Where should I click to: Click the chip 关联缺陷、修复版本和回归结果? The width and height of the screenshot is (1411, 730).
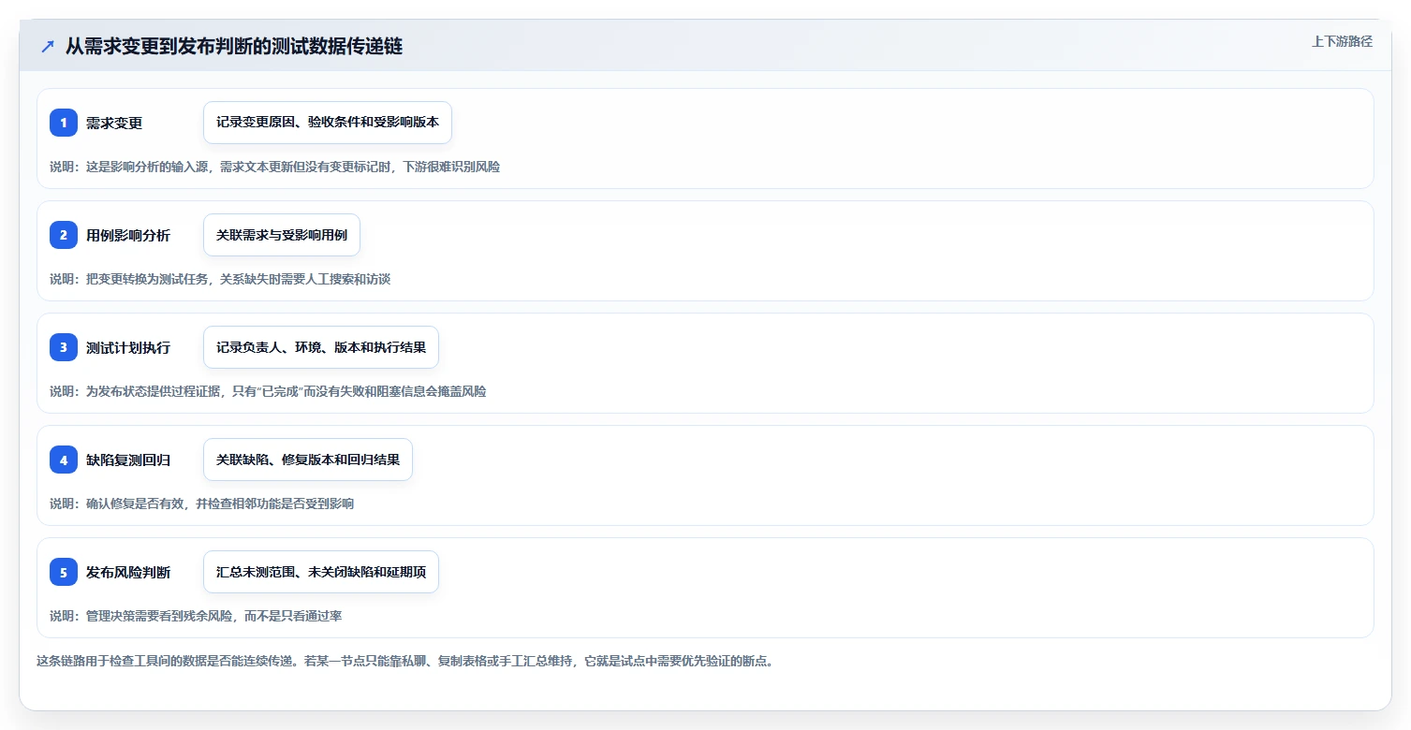pos(308,460)
